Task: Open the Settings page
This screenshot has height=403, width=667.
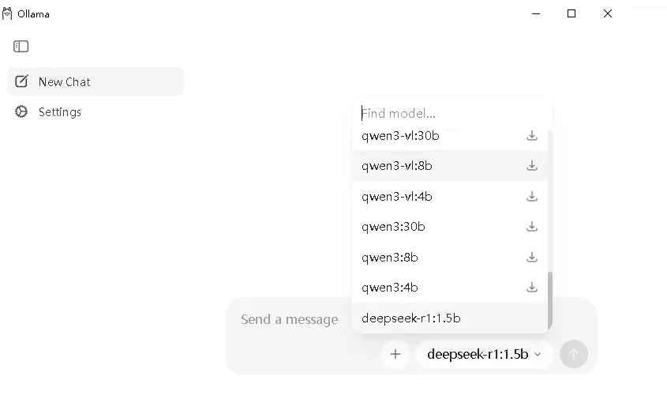Action: coord(60,112)
